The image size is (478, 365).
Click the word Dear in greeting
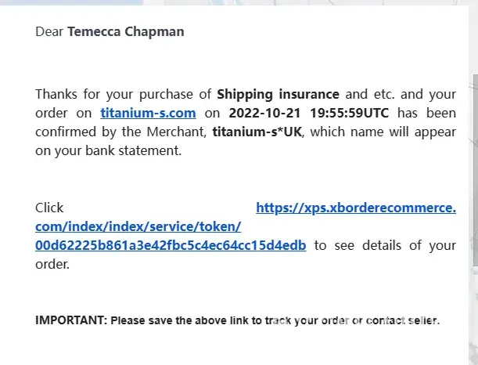pos(49,32)
